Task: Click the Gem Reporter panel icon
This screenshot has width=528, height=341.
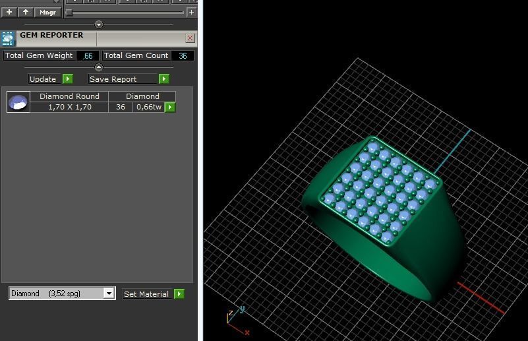Action: (8, 39)
